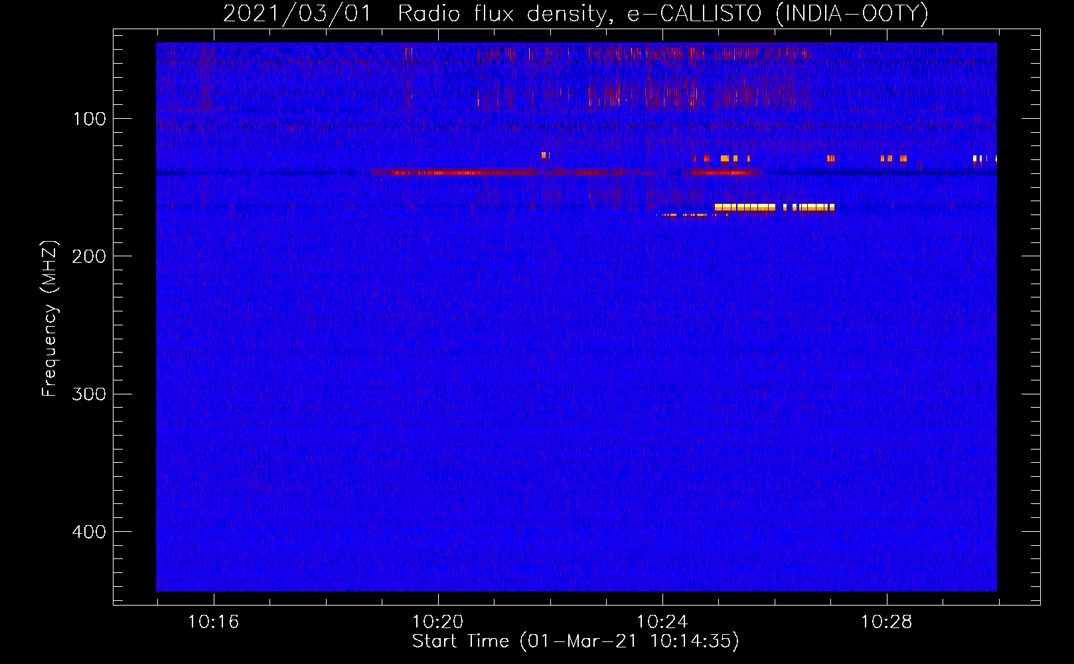Click the 'Start Time (01-Mar-21 10:14:35)' axis label
This screenshot has width=1074, height=664.
coord(575,641)
